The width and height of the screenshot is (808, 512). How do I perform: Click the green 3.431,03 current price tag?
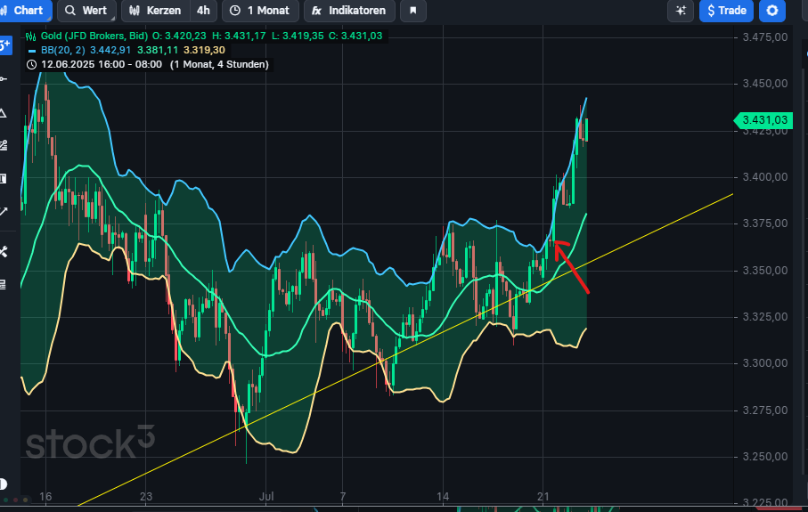763,120
